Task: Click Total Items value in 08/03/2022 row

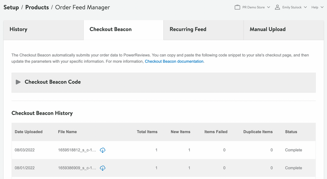Action: pos(156,150)
